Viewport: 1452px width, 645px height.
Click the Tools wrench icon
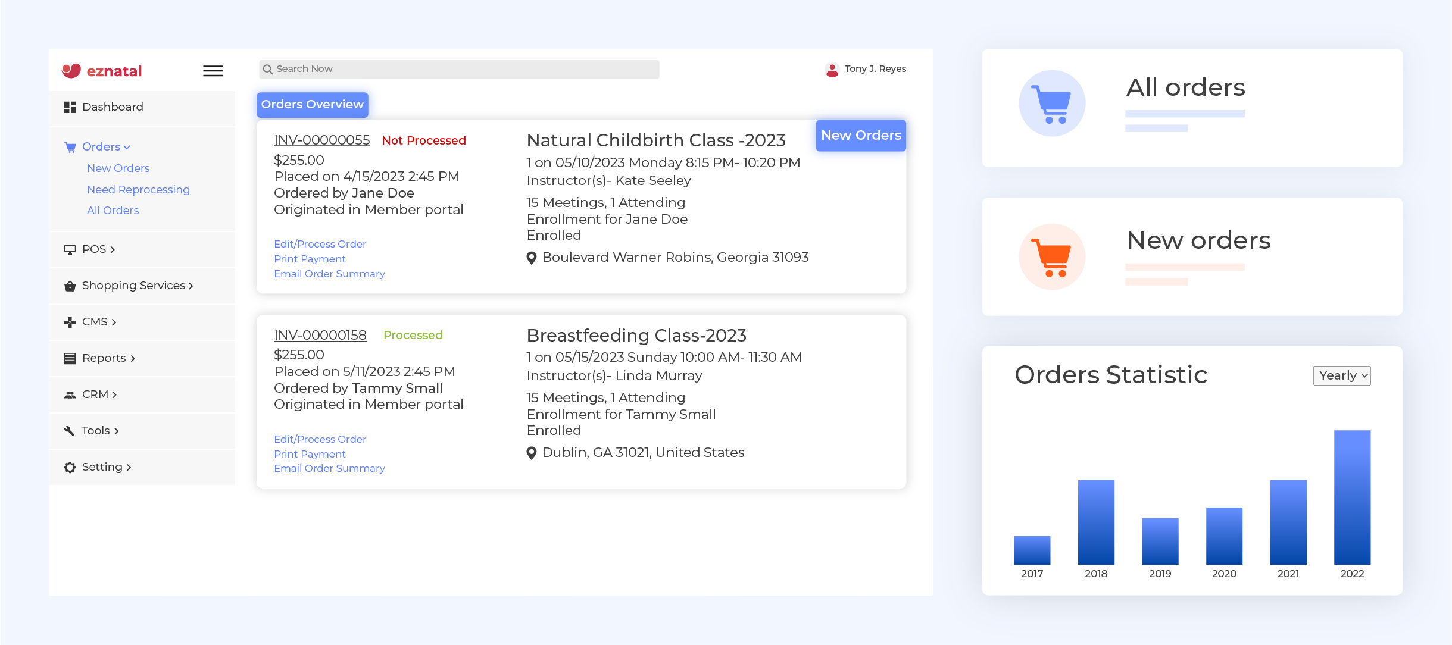[x=70, y=431]
